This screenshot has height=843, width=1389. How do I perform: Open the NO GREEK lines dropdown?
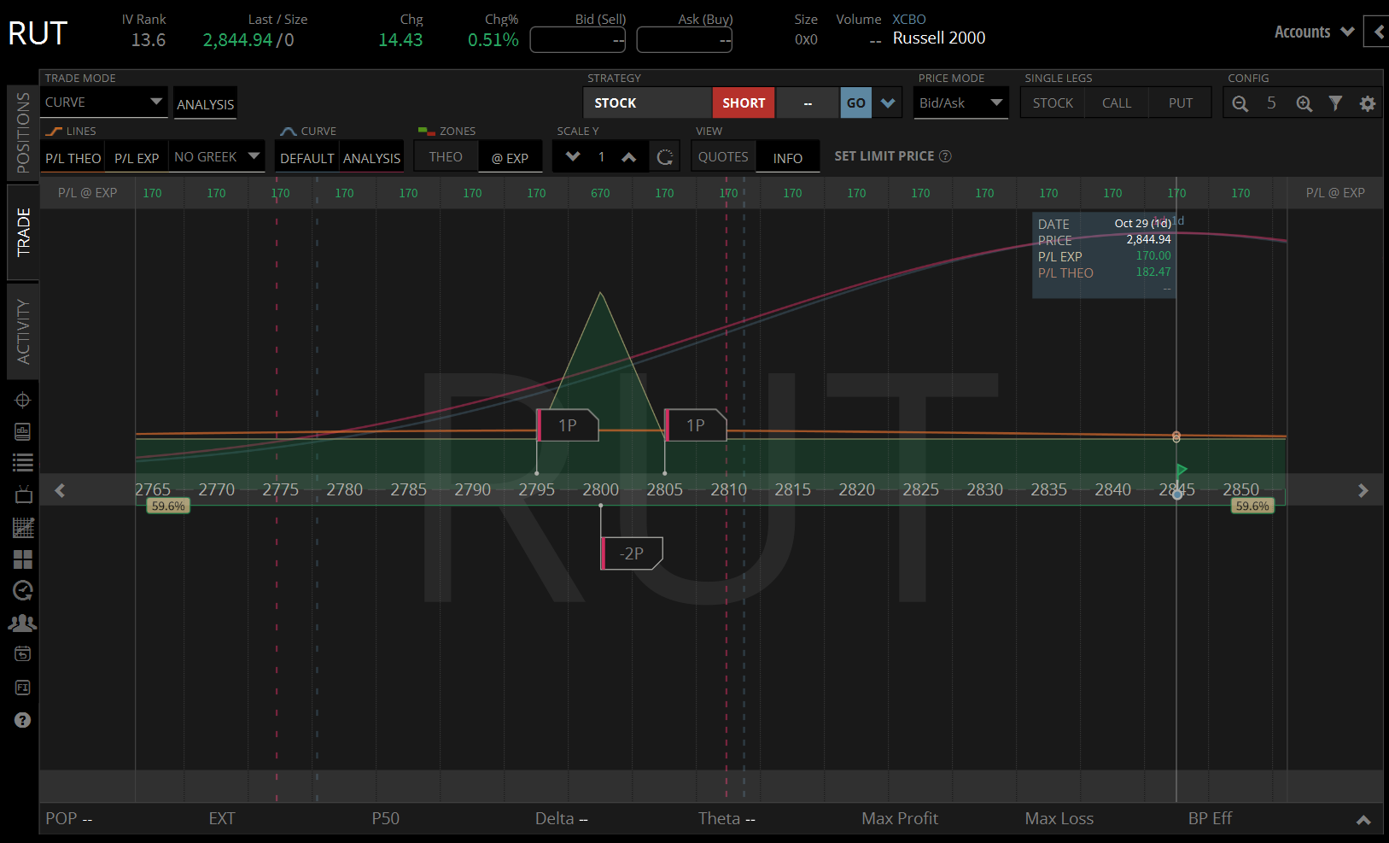click(x=217, y=156)
